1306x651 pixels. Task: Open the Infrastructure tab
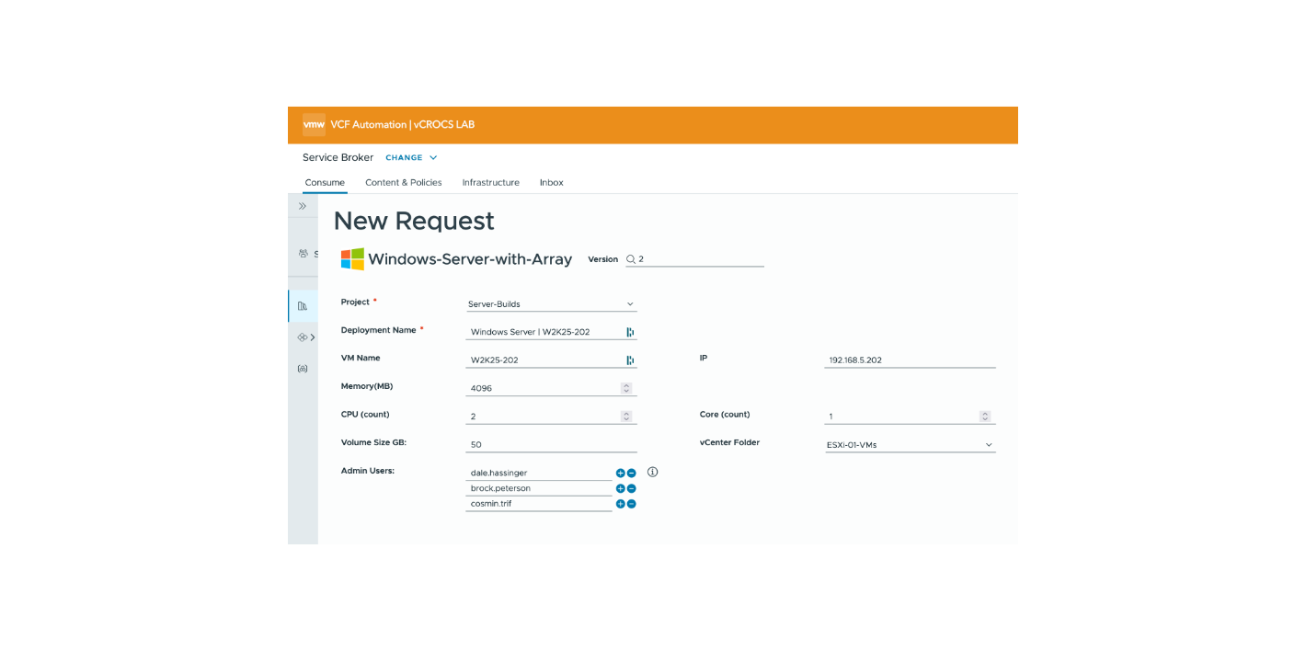click(x=490, y=183)
